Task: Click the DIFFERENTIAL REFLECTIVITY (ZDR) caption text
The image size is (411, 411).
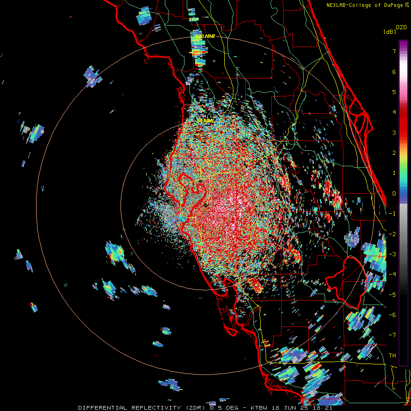Action: (x=142, y=408)
